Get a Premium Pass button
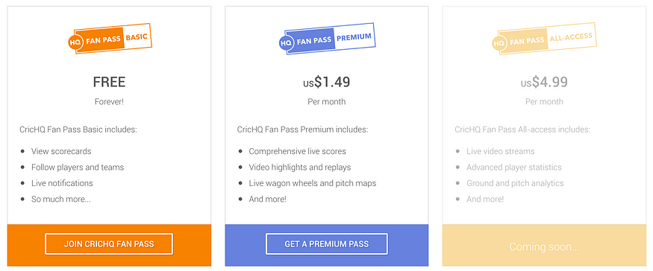Screen dimensions: 653x271 (x=327, y=244)
